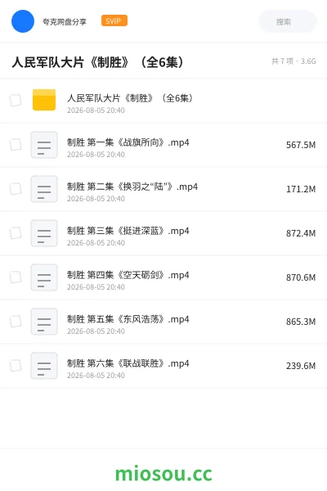Open the folder named 人民军队大片《制胜》（全6集）
Image resolution: width=327 pixels, height=491 pixels.
click(130, 98)
